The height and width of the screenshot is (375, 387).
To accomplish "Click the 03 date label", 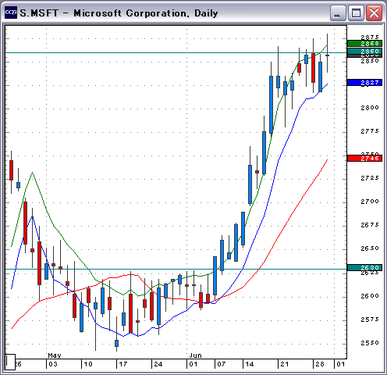I will 53,364.
